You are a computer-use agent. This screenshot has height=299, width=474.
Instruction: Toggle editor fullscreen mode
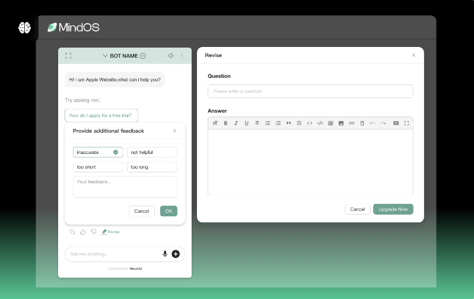coord(406,123)
